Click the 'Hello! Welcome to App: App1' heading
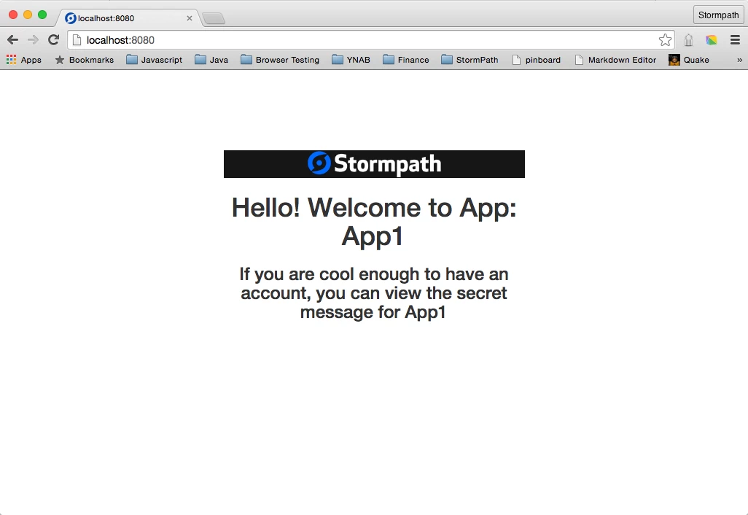Viewport: 748px width, 515px height. [374, 222]
